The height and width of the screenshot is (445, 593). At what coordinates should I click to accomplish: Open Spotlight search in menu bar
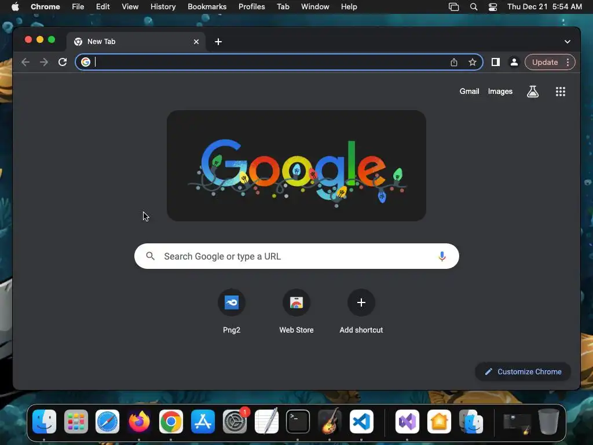tap(474, 7)
